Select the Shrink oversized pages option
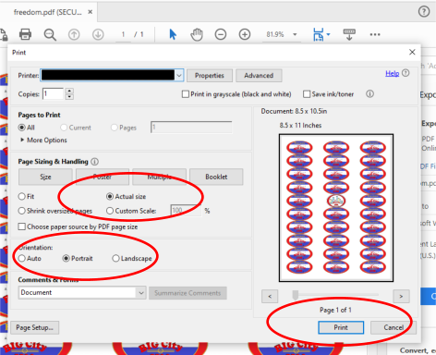436x355 pixels. [x=21, y=211]
